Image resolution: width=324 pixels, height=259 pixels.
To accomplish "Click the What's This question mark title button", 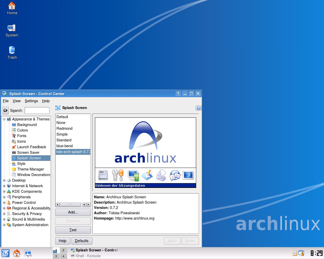I will click(178, 94).
